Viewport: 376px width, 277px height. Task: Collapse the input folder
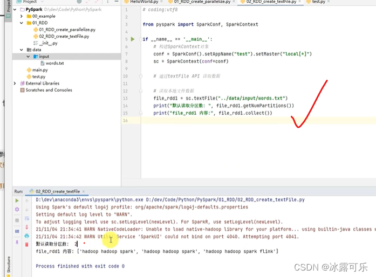pyautogui.click(x=28, y=57)
